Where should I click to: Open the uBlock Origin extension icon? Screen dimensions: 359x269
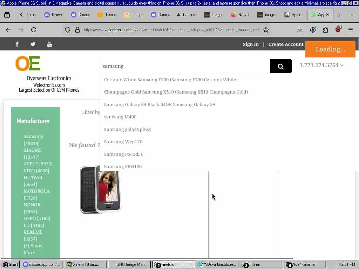pos(338,29)
